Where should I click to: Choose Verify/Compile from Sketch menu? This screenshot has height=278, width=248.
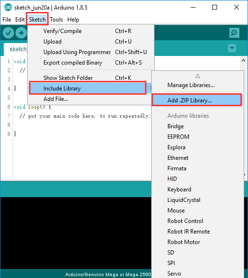91,31
